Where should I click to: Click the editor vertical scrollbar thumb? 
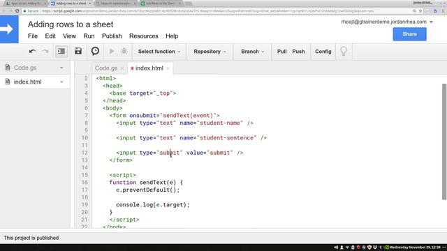point(444,142)
